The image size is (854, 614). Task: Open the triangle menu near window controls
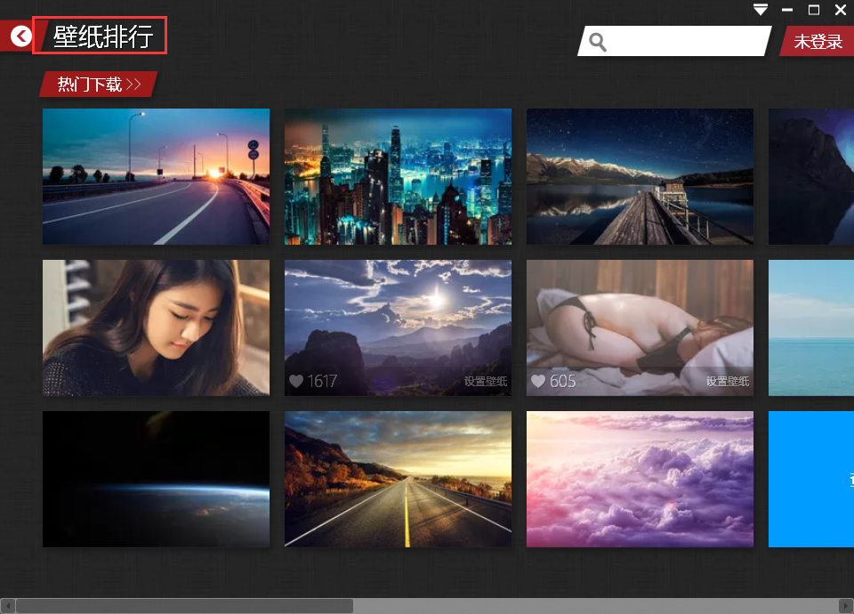coord(761,10)
